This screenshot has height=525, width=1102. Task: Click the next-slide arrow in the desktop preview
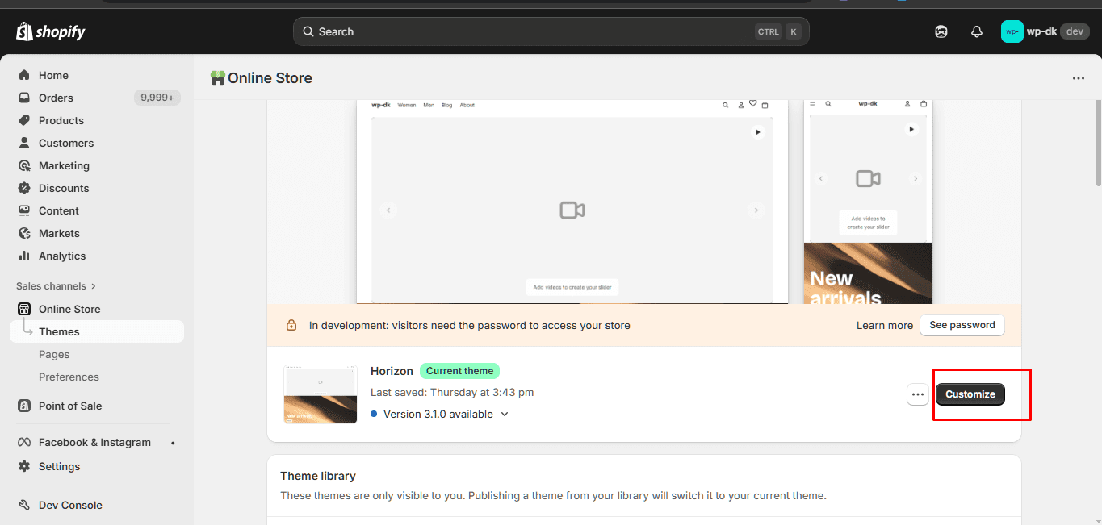coord(756,210)
